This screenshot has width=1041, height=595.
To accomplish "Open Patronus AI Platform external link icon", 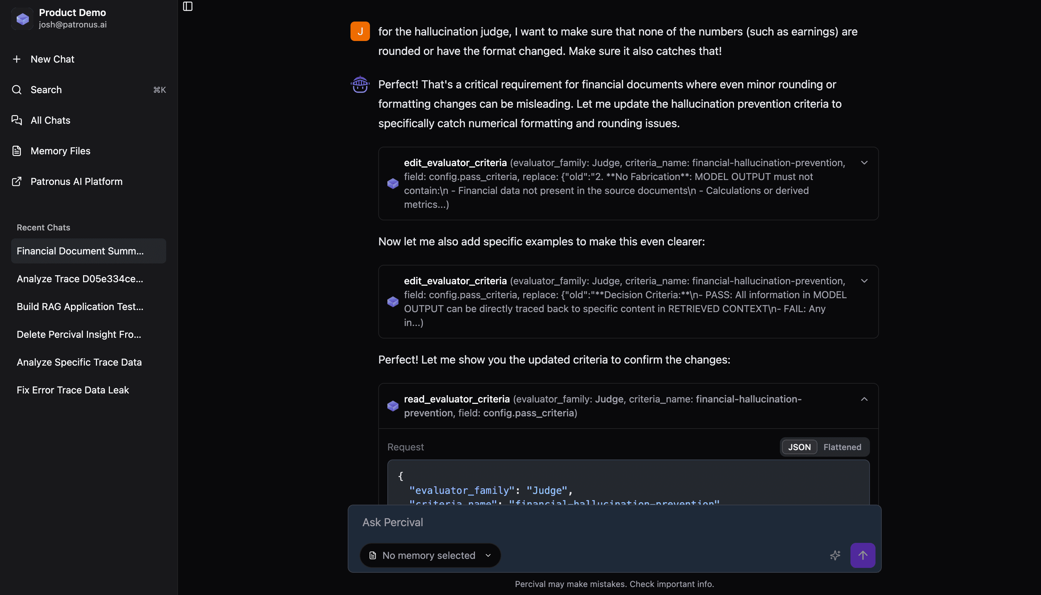I will coord(17,181).
